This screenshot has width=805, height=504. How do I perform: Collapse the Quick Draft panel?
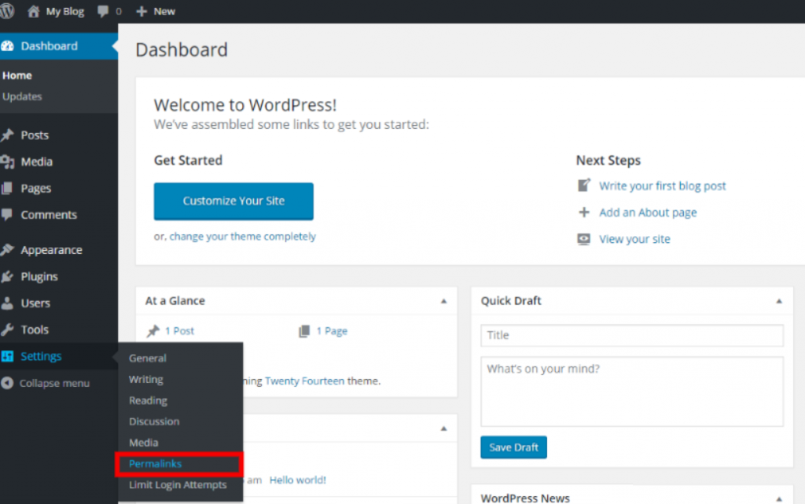(779, 301)
